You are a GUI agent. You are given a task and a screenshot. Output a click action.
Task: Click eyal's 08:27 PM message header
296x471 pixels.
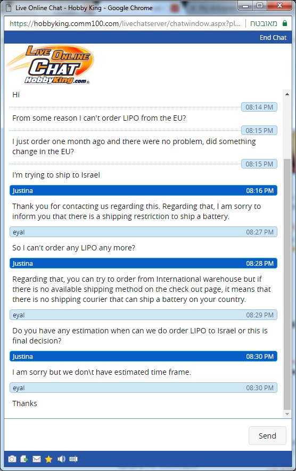pos(143,232)
